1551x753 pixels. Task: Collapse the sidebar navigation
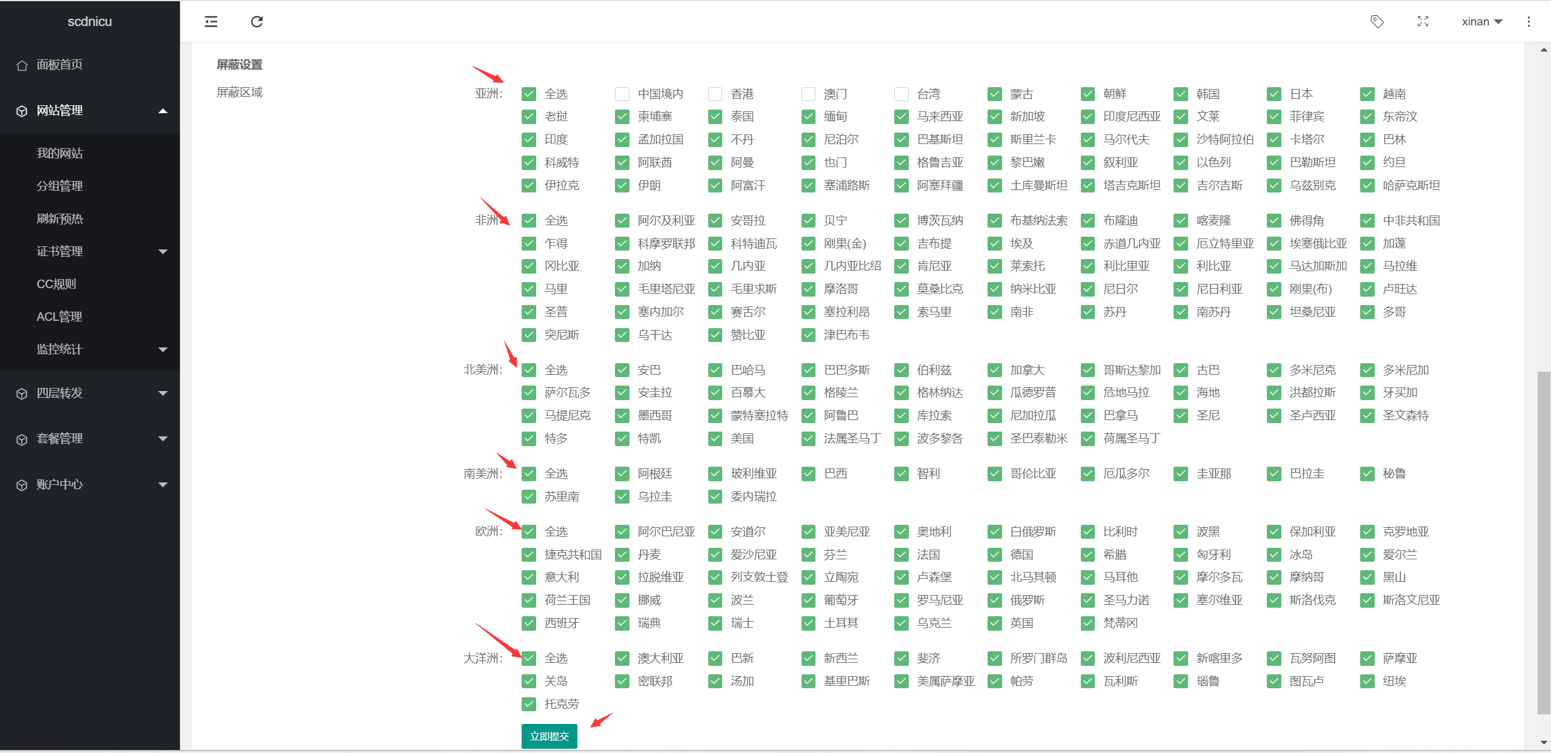(210, 21)
